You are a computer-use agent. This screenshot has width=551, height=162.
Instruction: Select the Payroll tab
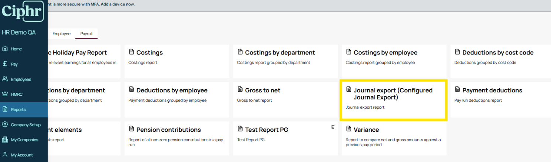[x=86, y=34]
